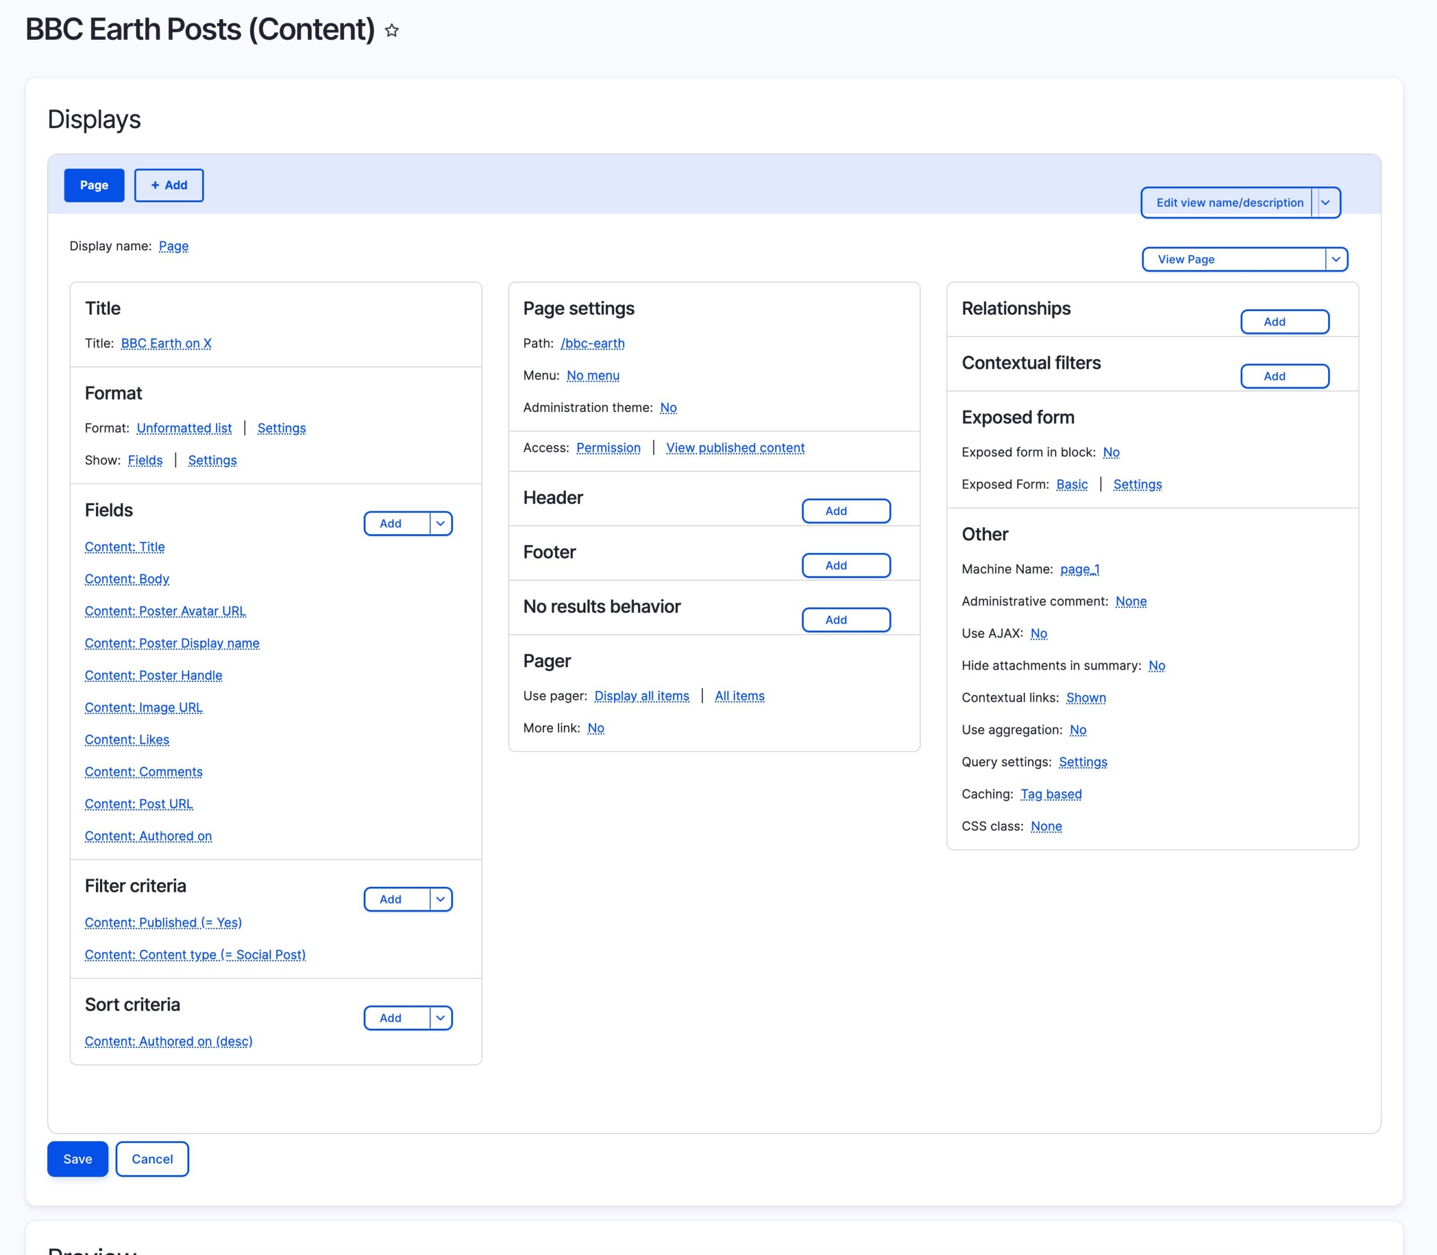
Task: Edit the CSS class None link
Action: pyautogui.click(x=1046, y=827)
